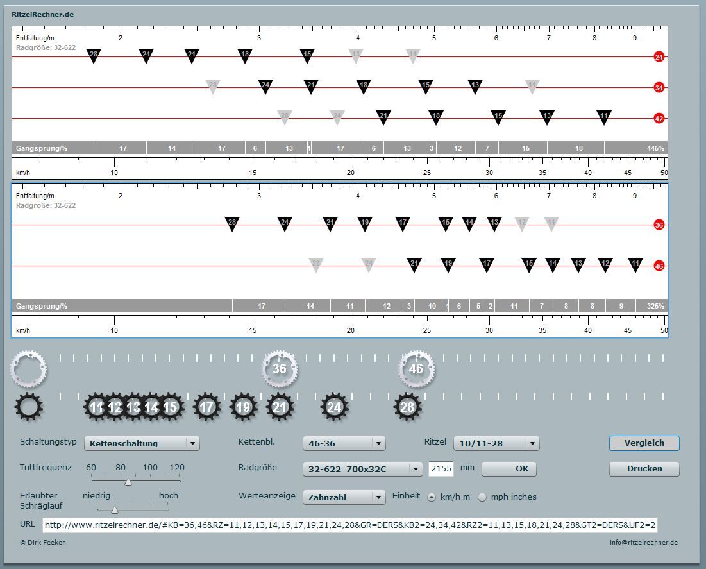Open the Radgröße 32-622 700x32C dropdown
This screenshot has width=706, height=569.
tap(362, 469)
